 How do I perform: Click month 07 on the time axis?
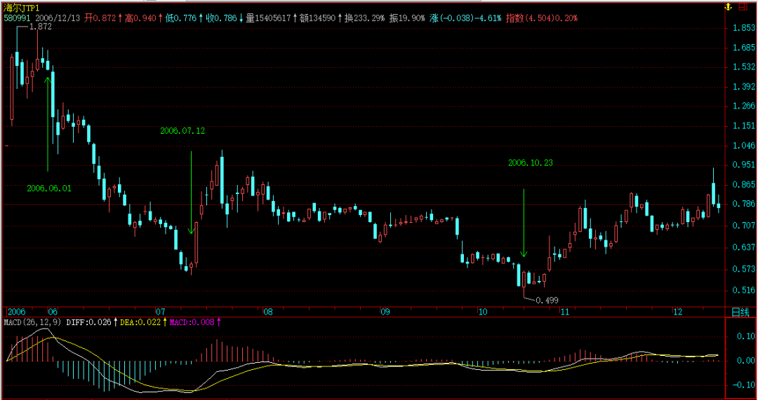pos(160,312)
